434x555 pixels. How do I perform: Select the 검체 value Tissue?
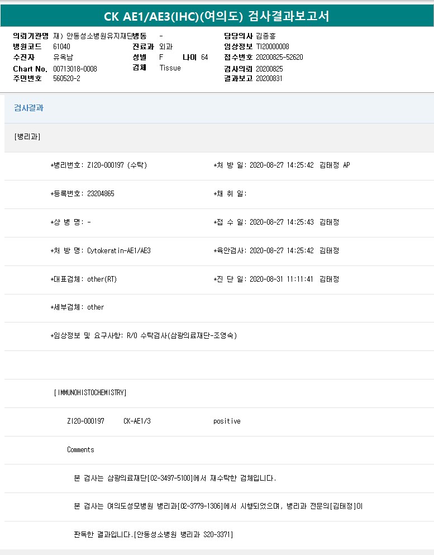coord(170,68)
